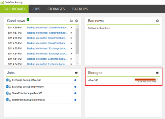Click the Good news scrollbar thumb
The height and width of the screenshot is (119, 165).
pos(77,41)
